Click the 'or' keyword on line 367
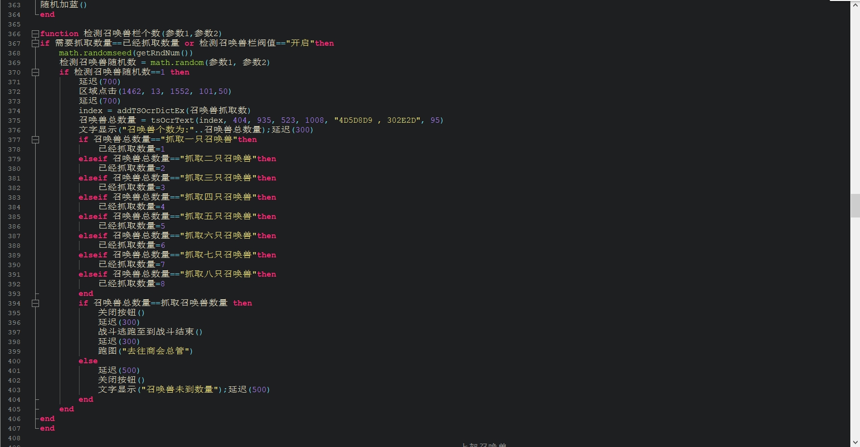 [x=189, y=43]
